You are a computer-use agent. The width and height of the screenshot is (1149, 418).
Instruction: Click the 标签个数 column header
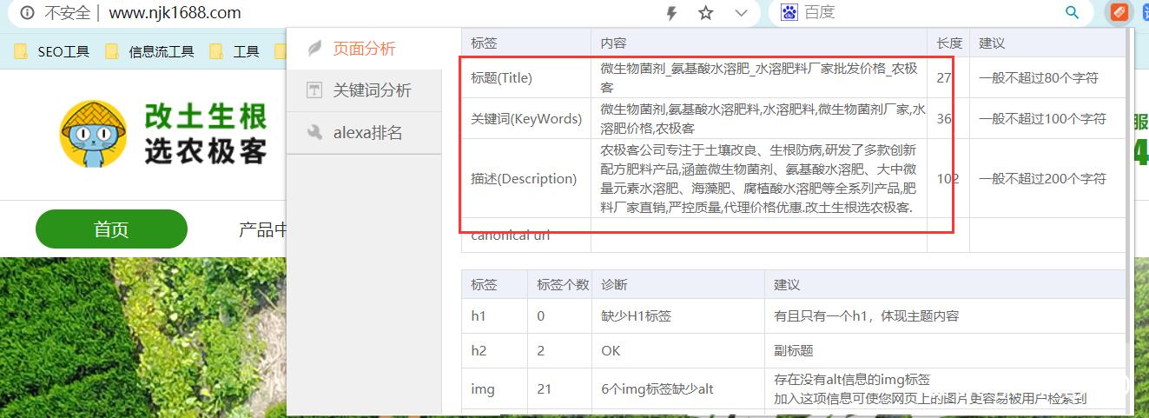(x=563, y=284)
